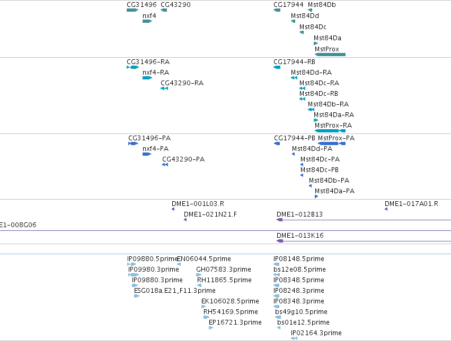Select the nxf4-PA protein glyph
The height and width of the screenshot is (341, 451).
[x=147, y=154]
